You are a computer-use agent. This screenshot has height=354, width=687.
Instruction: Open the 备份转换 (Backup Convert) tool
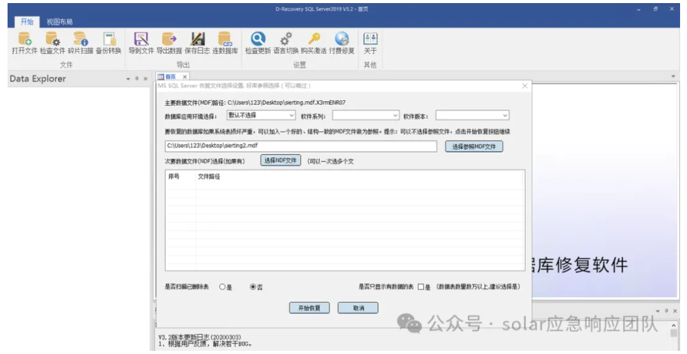pos(108,42)
